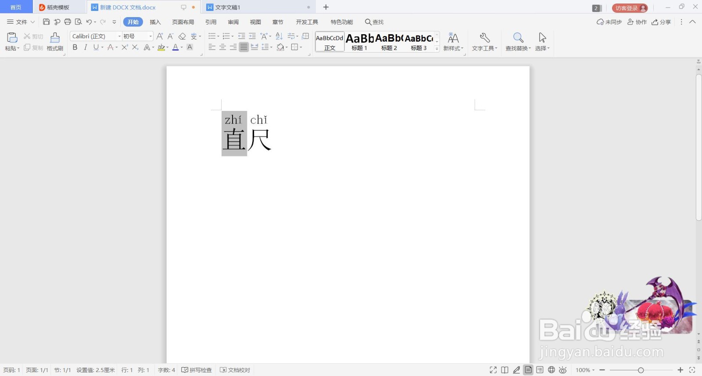Expand underline style dropdown arrow

[x=103, y=47]
